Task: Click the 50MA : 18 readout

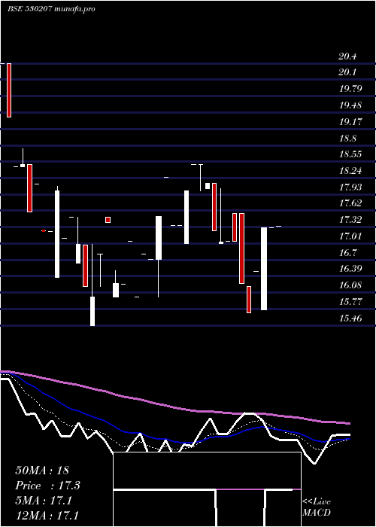Action: (42, 471)
